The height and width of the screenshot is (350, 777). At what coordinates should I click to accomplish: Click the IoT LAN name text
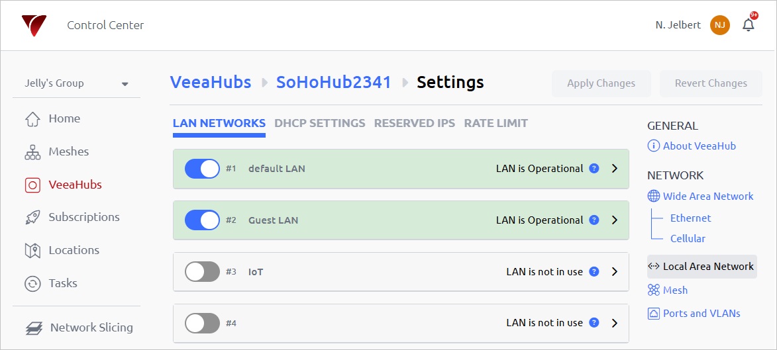[x=256, y=272]
